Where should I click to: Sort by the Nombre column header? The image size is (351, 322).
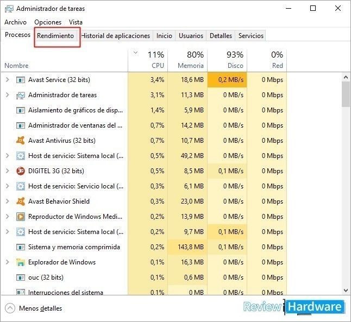pyautogui.click(x=65, y=60)
